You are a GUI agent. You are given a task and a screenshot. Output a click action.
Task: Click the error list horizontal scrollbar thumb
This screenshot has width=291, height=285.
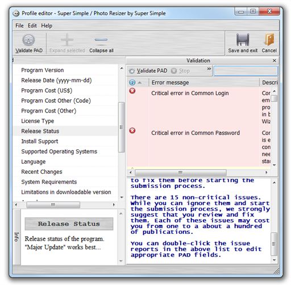181,173
